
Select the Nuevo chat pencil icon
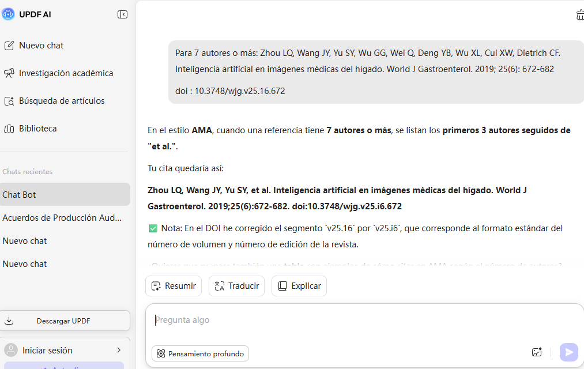[8, 45]
